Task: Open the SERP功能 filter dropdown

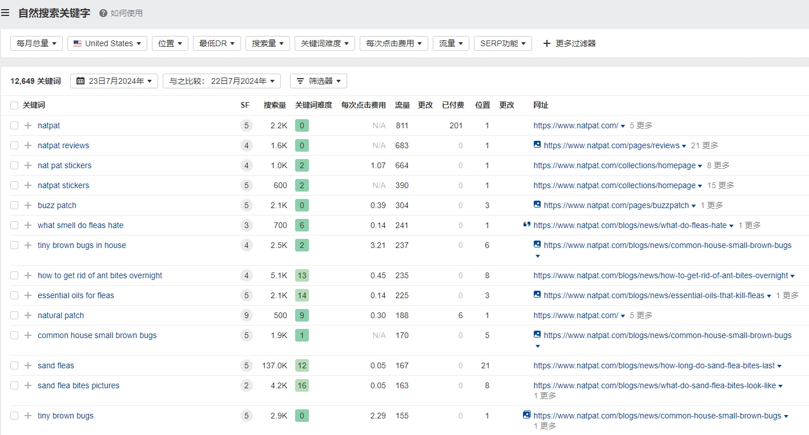Action: [503, 43]
